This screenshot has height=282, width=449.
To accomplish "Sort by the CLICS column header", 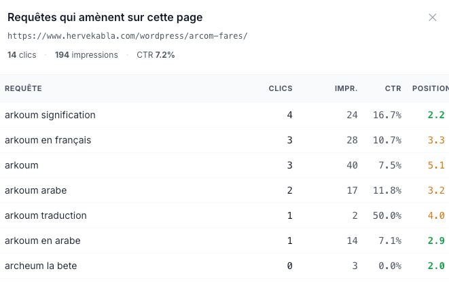I will click(281, 88).
